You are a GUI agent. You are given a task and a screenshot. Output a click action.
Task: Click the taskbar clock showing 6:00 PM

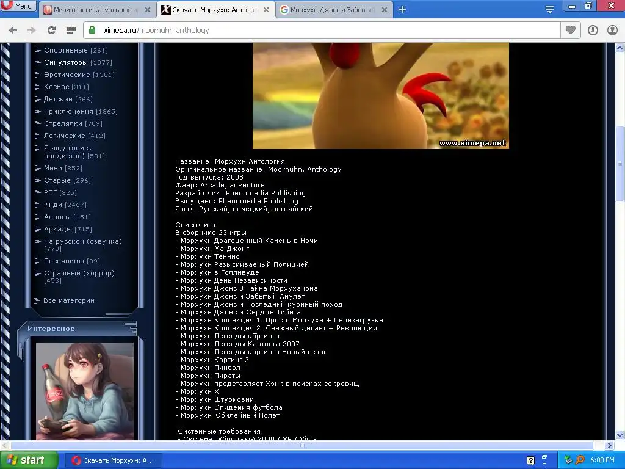tap(602, 460)
